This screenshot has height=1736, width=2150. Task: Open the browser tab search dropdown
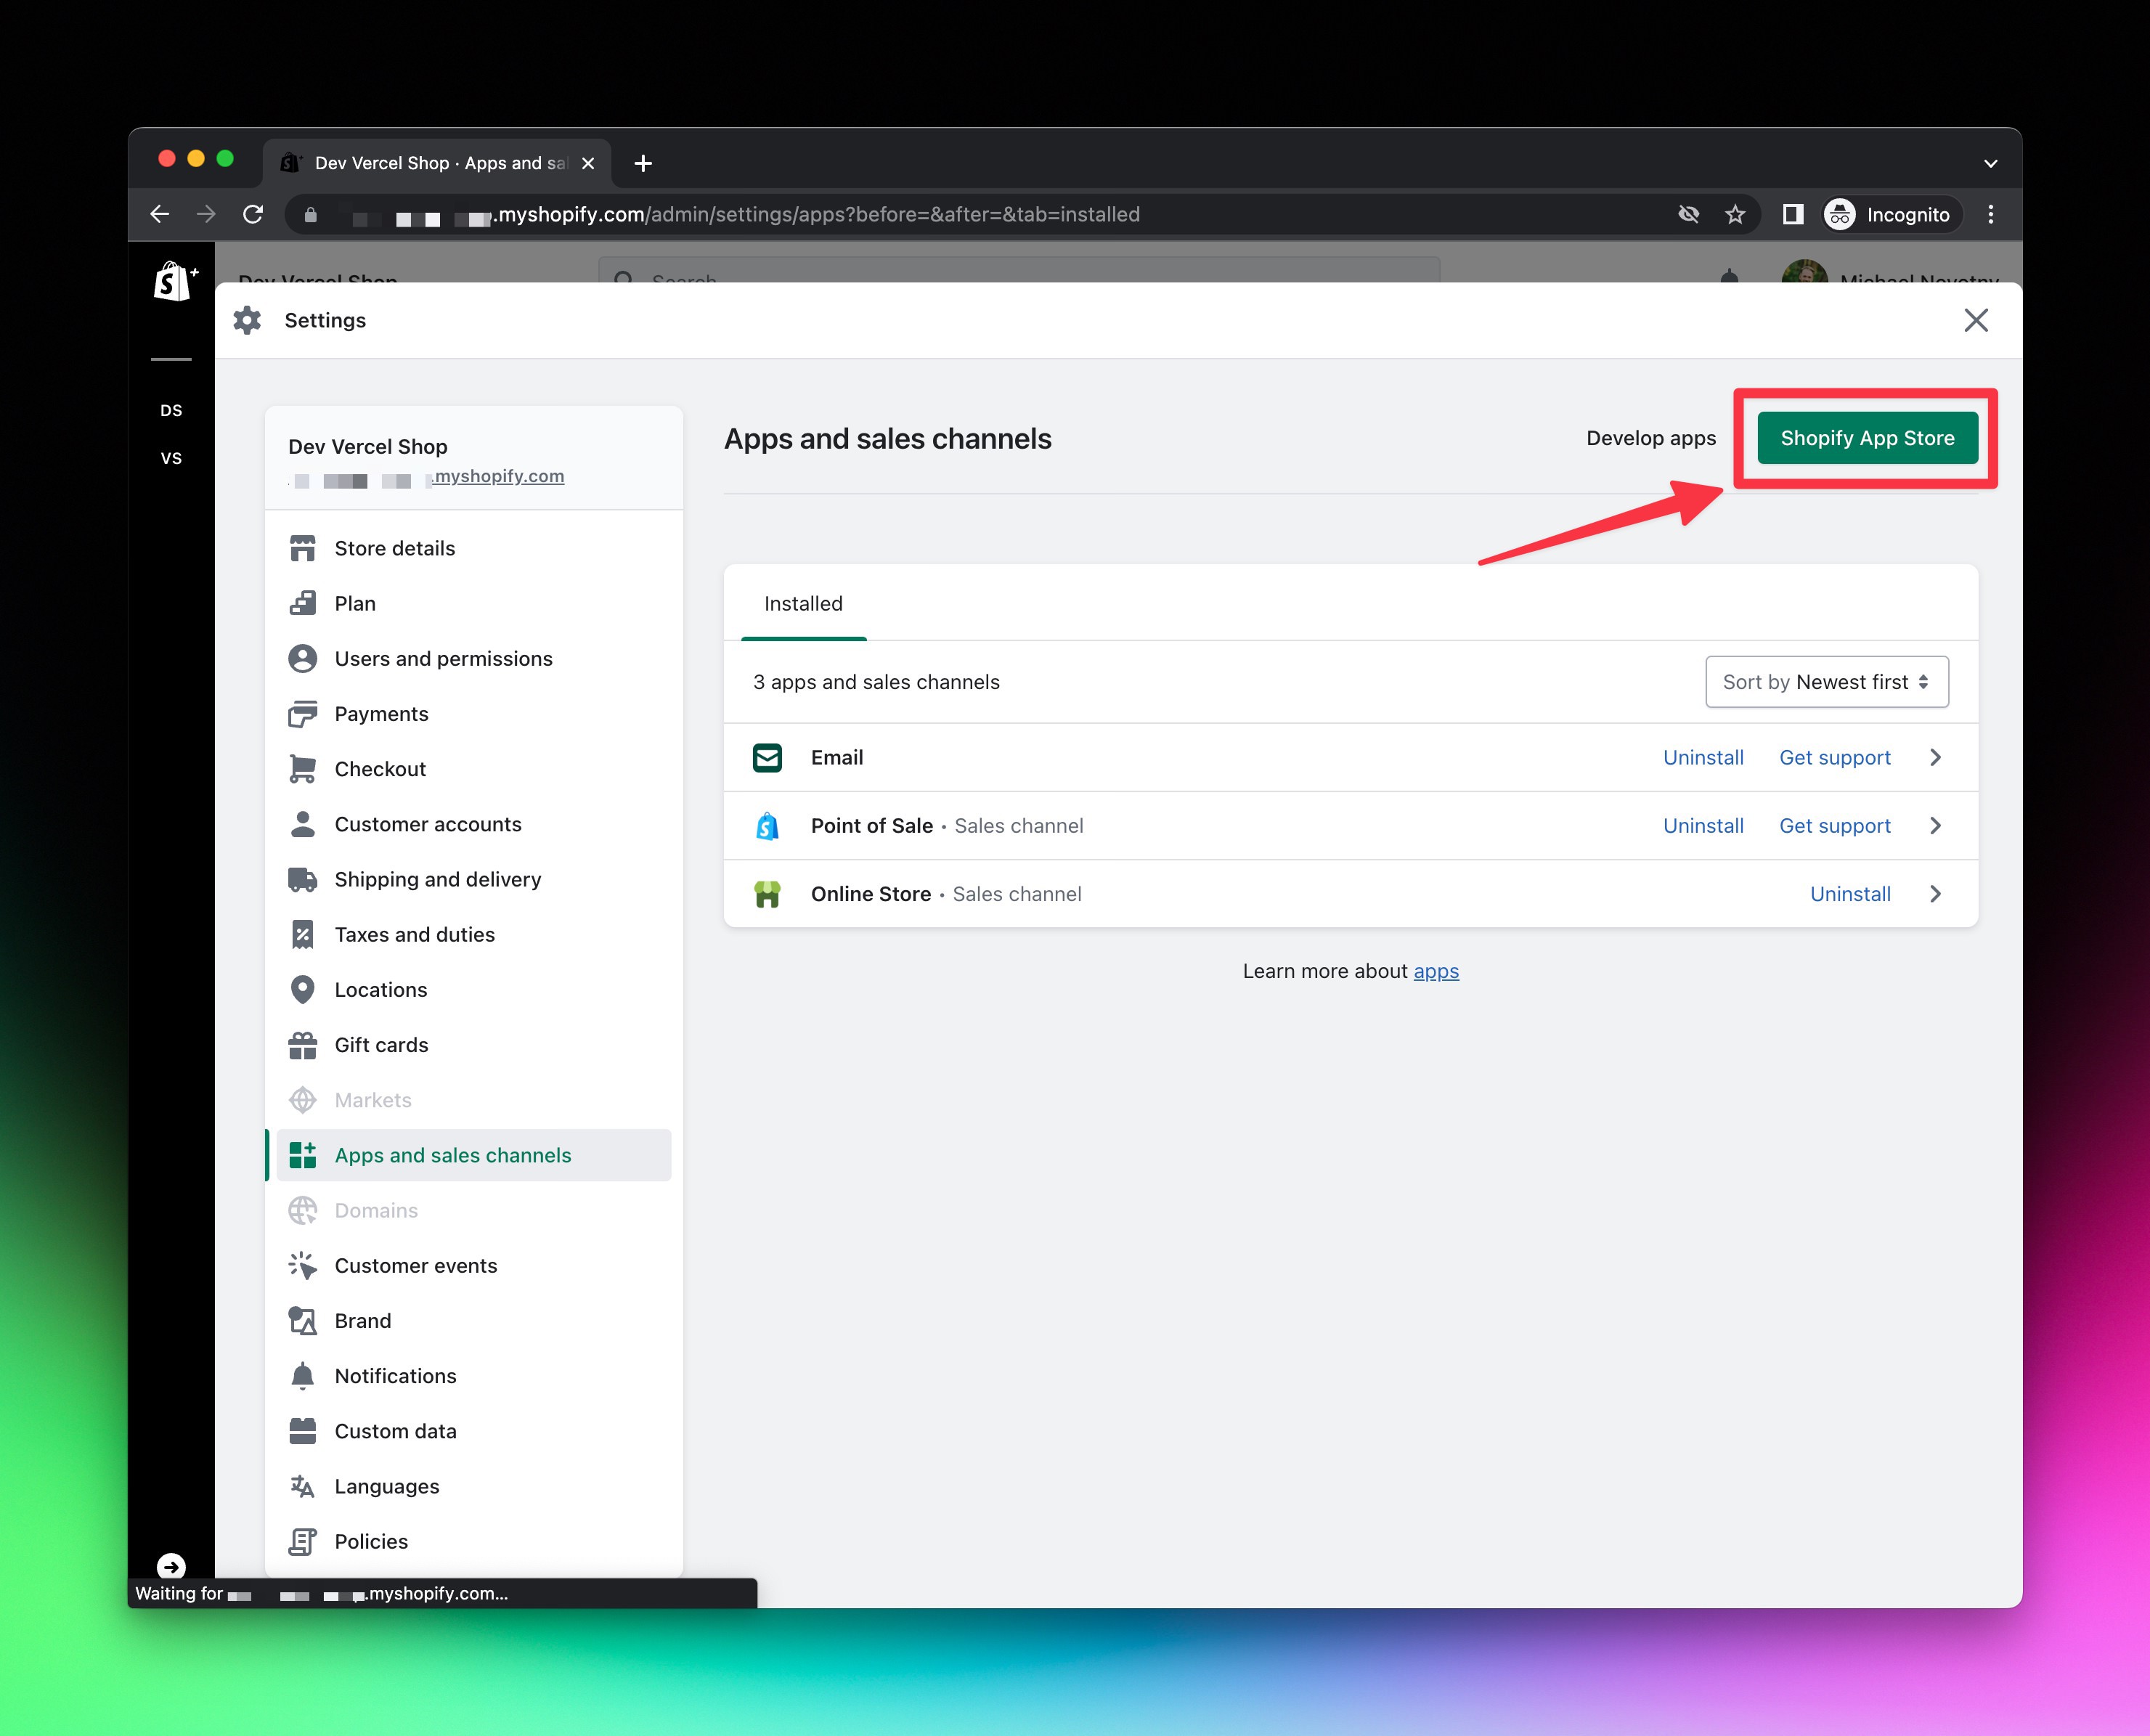click(x=1991, y=163)
